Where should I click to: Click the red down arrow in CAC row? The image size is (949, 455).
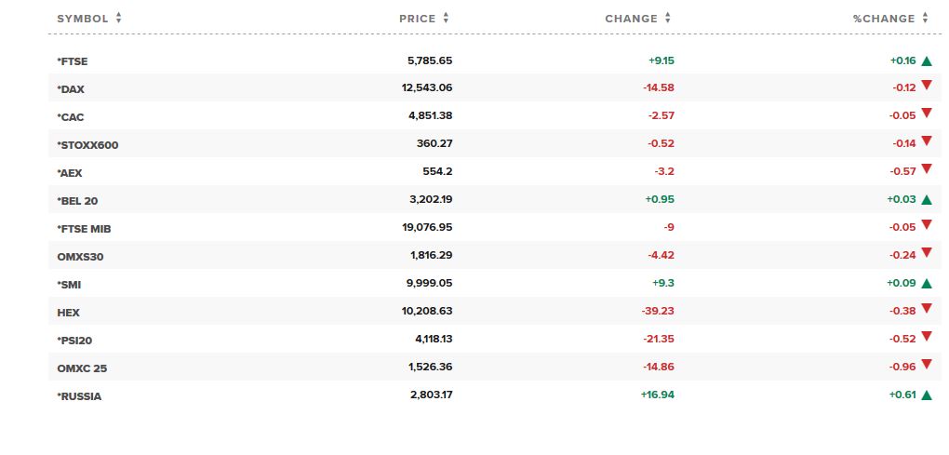(927, 114)
